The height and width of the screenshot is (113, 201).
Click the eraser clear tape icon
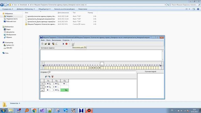pyautogui.click(x=57, y=44)
